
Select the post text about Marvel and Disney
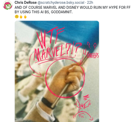pos(72,10)
